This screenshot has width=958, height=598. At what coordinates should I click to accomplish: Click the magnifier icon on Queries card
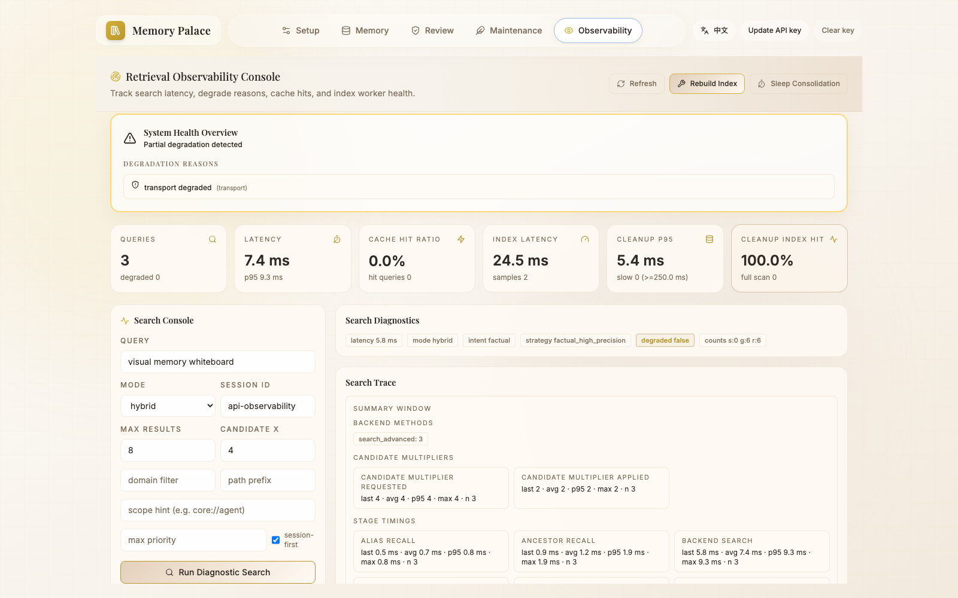[213, 239]
